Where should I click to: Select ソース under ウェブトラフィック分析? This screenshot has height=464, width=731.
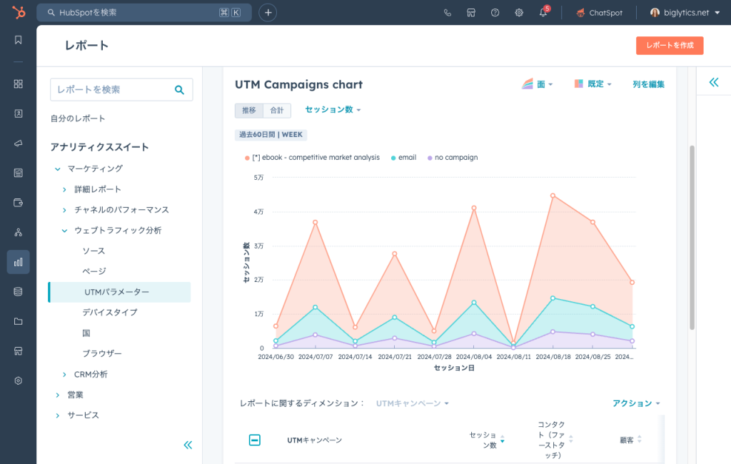coord(94,251)
